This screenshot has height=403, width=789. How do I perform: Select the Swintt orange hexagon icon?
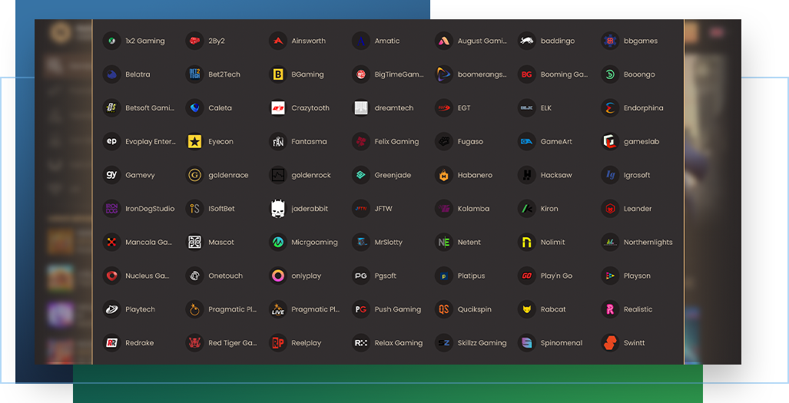pos(610,343)
